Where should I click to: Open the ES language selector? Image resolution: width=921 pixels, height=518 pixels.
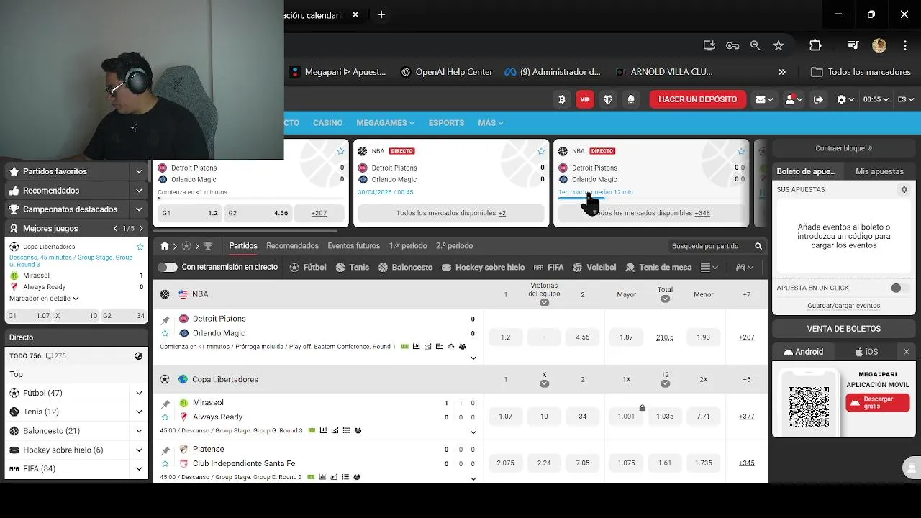(x=905, y=99)
